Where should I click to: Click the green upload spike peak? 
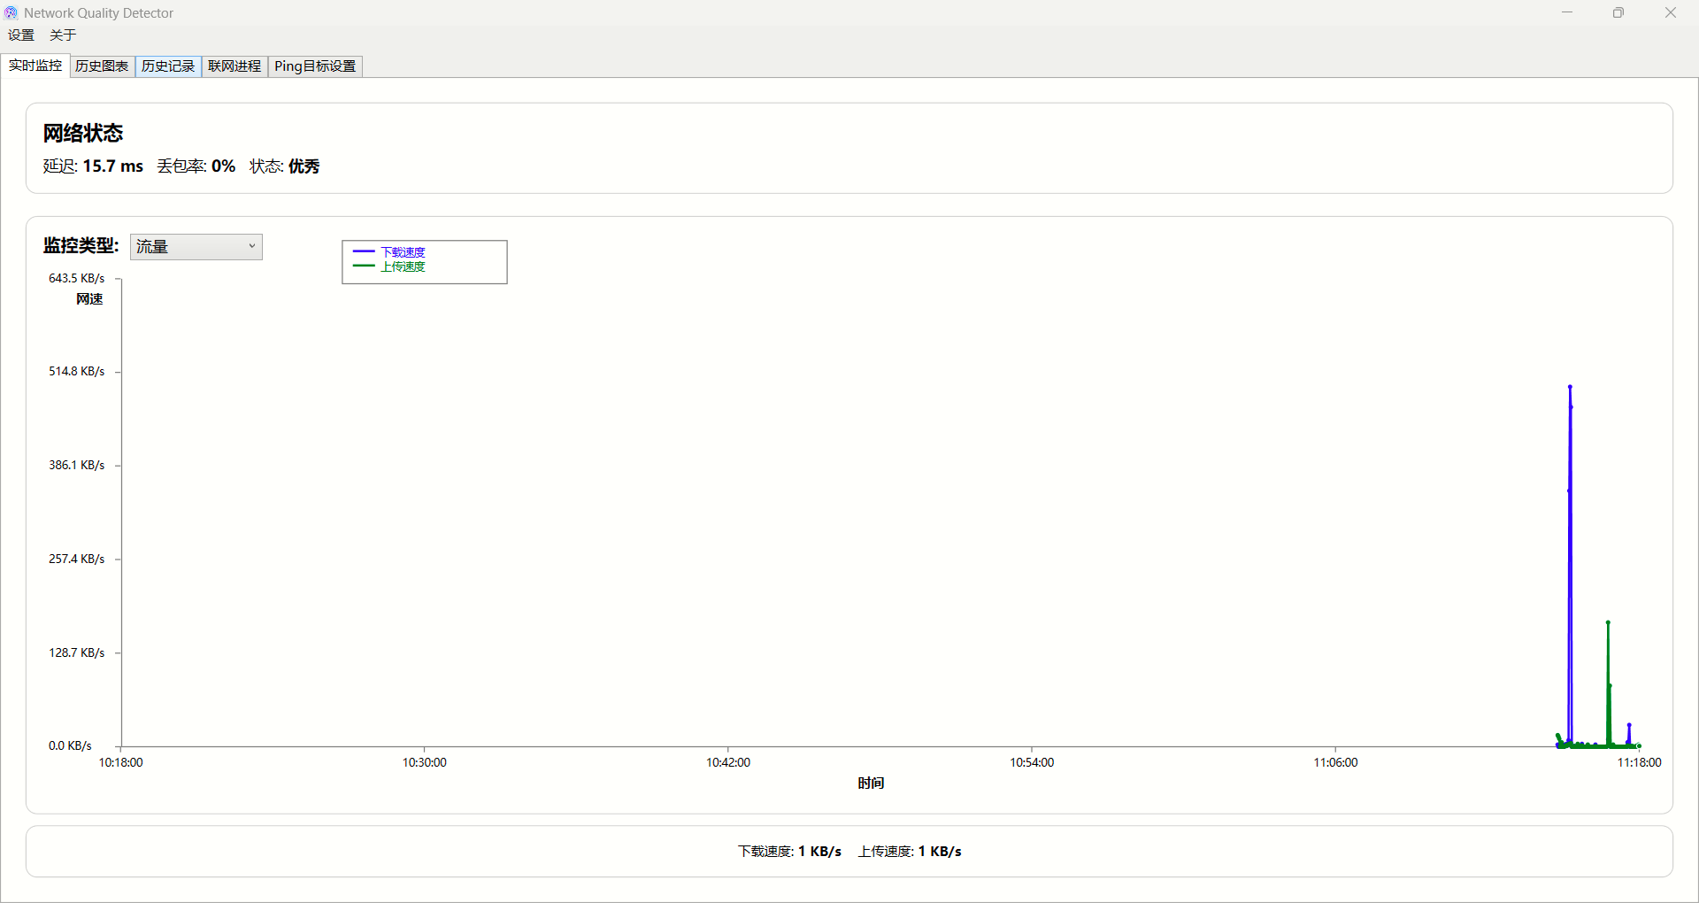(1608, 622)
